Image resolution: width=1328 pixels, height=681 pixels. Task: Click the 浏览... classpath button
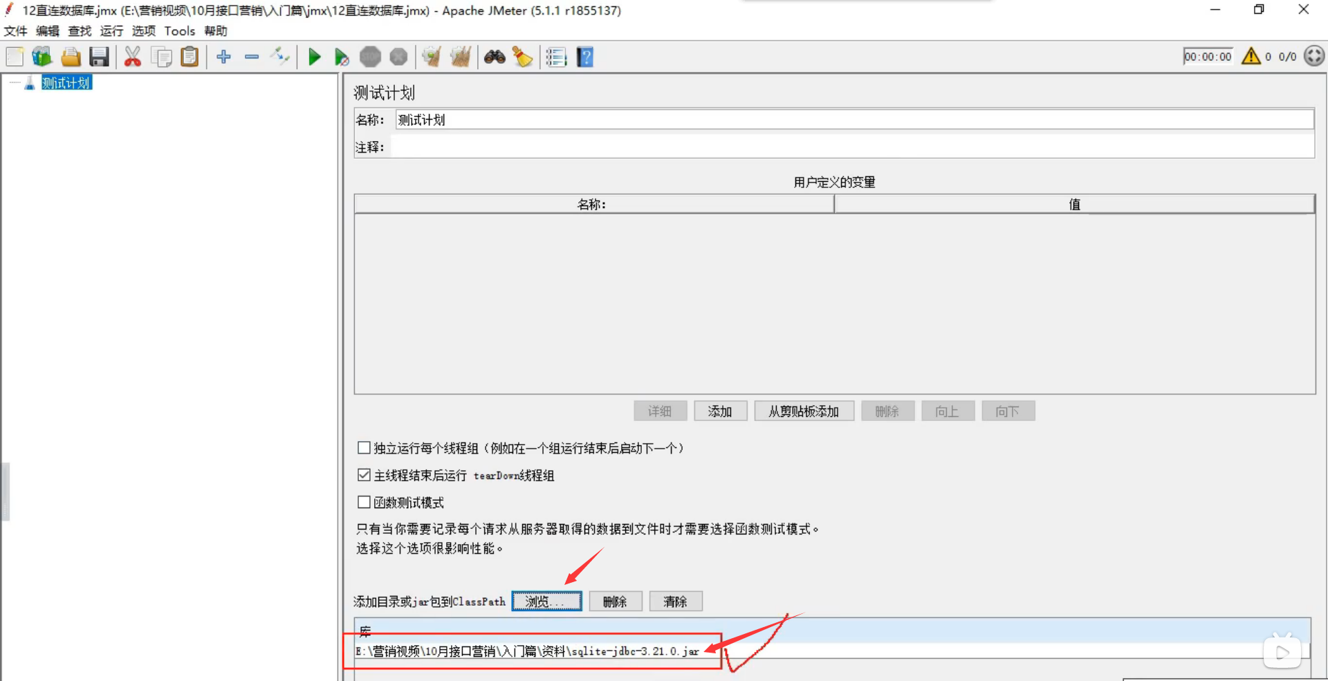pos(546,601)
